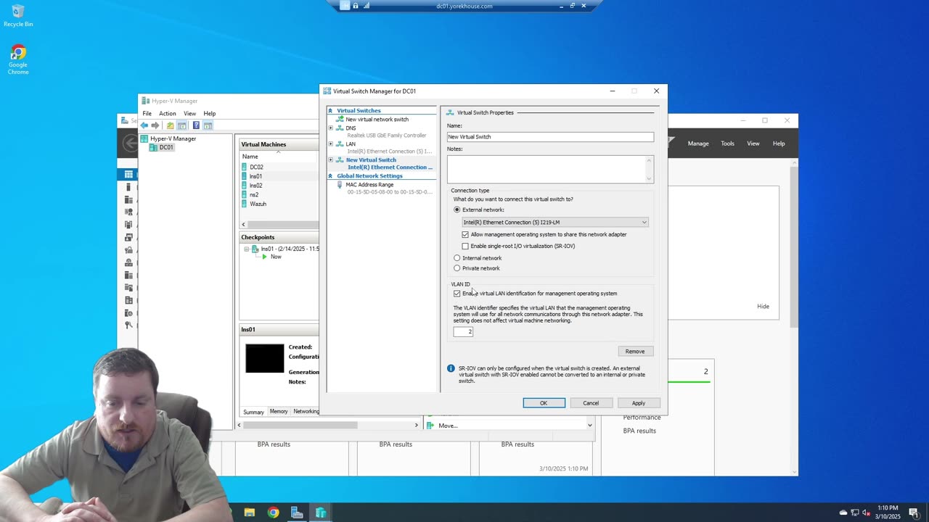The height and width of the screenshot is (522, 929).
Task: Click the New virtual network switch icon
Action: click(340, 119)
